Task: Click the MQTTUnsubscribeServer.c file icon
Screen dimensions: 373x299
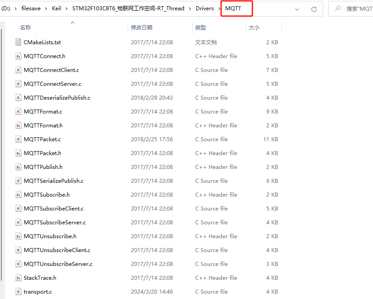Action: (x=18, y=264)
